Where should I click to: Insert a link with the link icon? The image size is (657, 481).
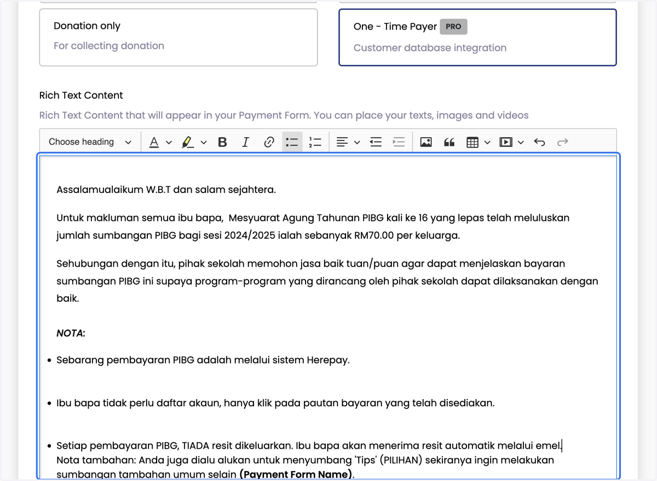pyautogui.click(x=269, y=142)
